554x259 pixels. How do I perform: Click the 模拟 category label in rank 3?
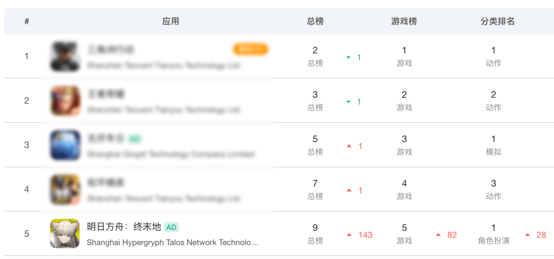493,152
